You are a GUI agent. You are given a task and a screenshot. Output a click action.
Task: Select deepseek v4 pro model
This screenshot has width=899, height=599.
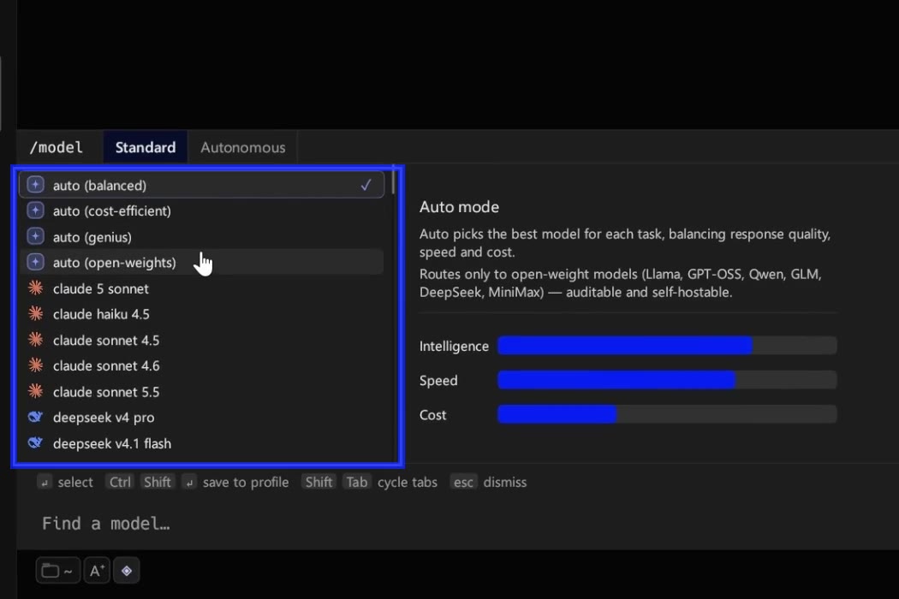[x=202, y=418]
